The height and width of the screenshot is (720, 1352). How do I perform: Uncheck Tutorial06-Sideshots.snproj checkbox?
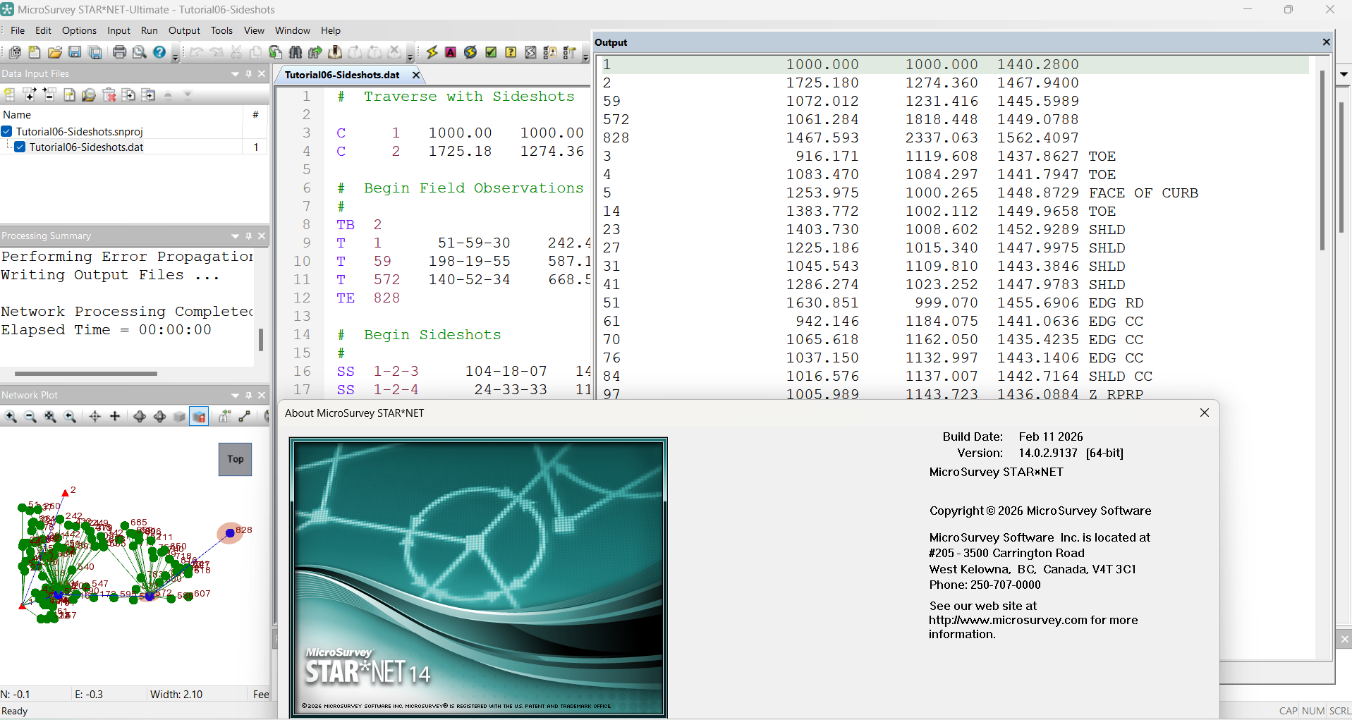pos(6,131)
